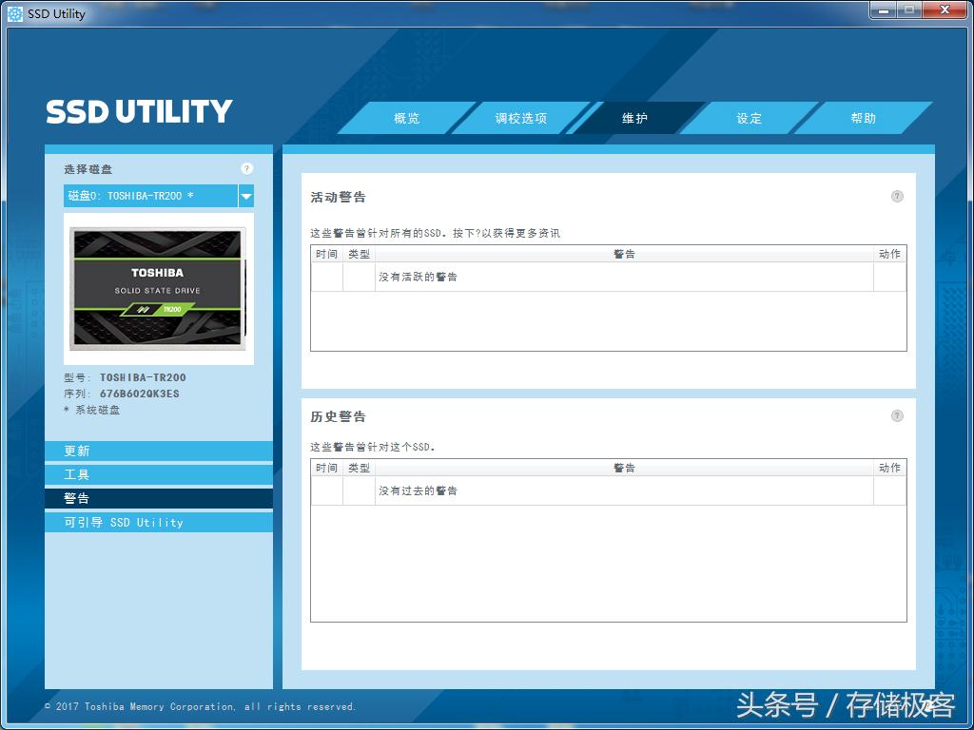Switch to the 概览 tab

coord(407,119)
